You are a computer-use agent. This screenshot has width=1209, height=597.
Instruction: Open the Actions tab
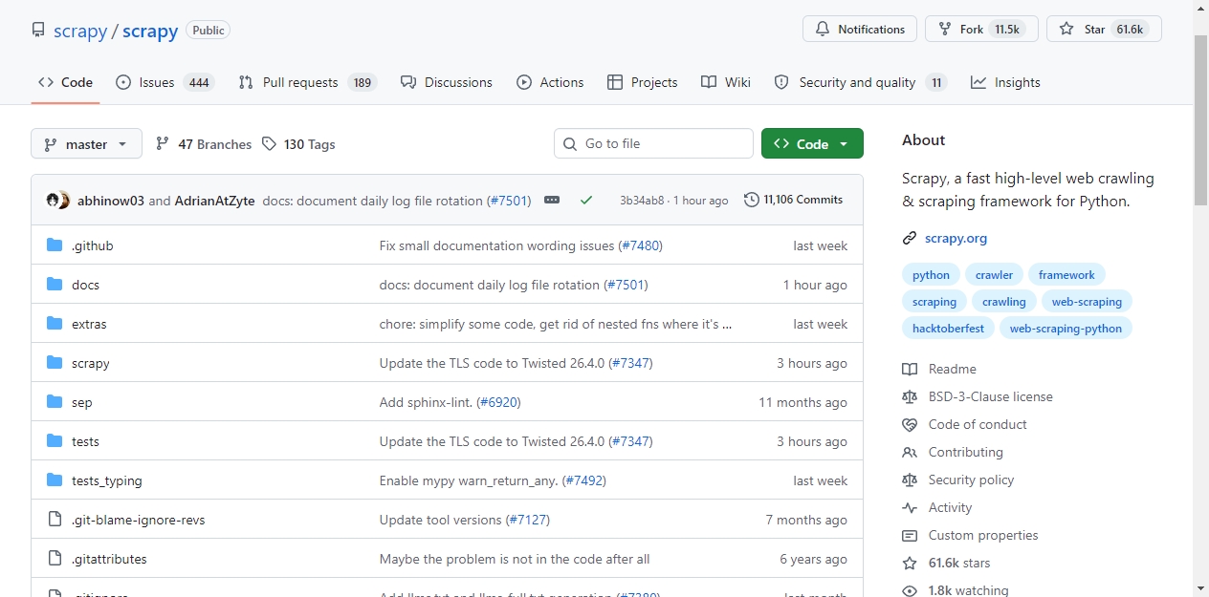[550, 82]
